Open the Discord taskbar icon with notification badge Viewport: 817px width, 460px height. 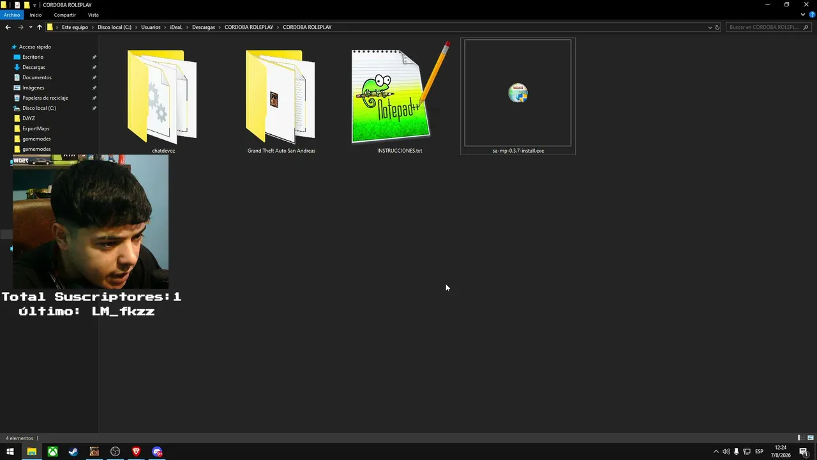[x=157, y=452]
